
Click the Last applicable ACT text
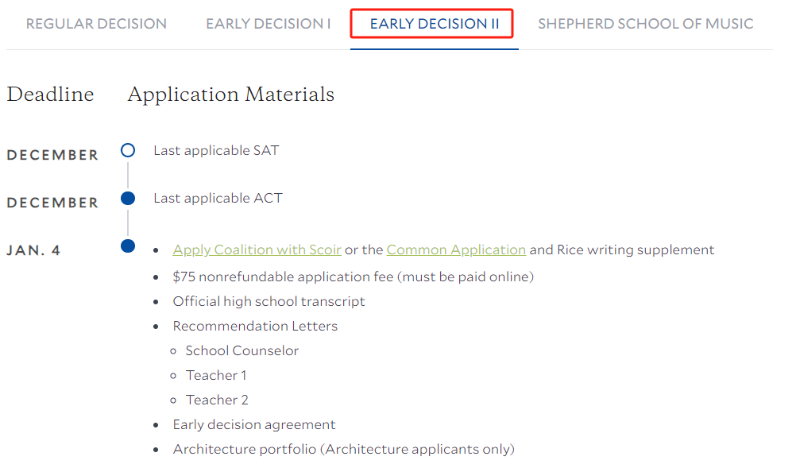(x=218, y=198)
